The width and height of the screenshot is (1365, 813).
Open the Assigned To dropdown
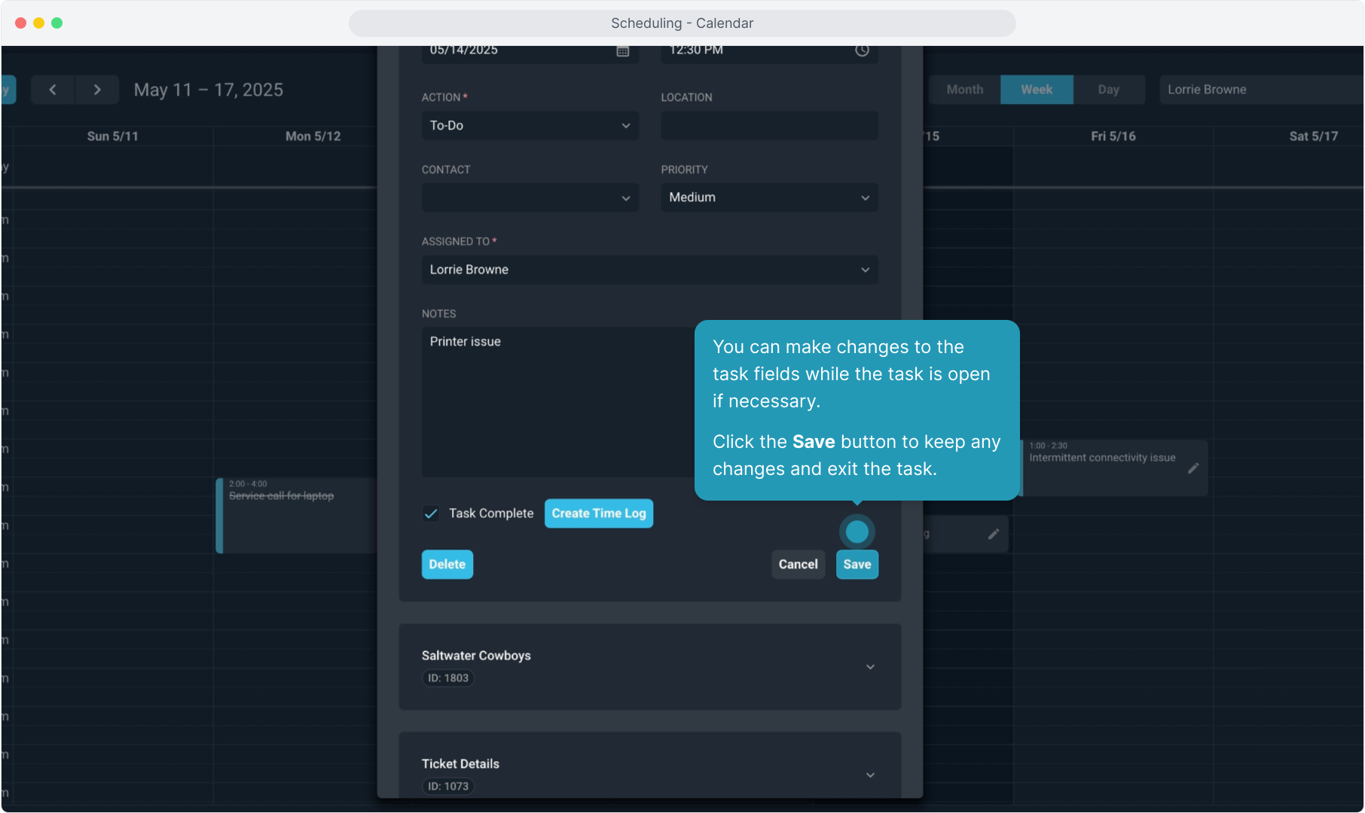650,269
